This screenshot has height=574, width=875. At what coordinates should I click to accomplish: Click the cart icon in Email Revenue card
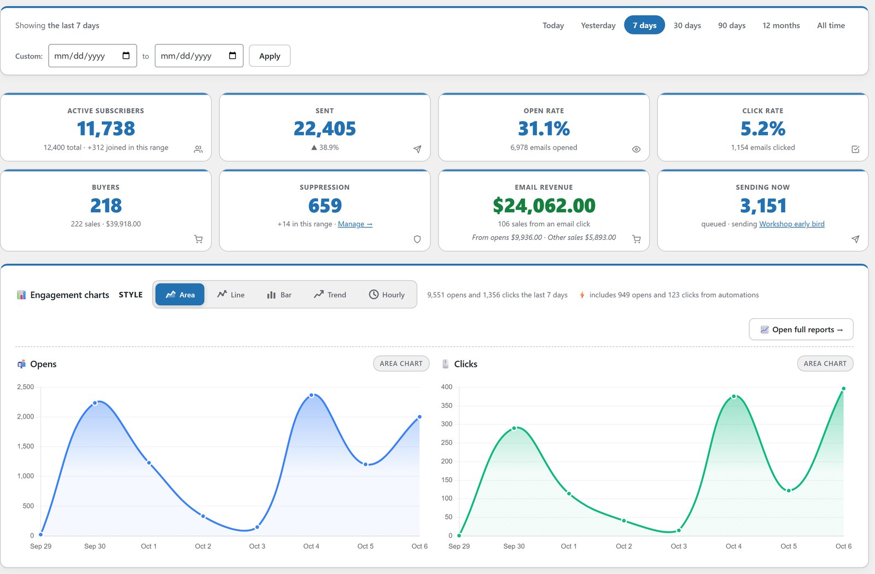[x=636, y=239]
